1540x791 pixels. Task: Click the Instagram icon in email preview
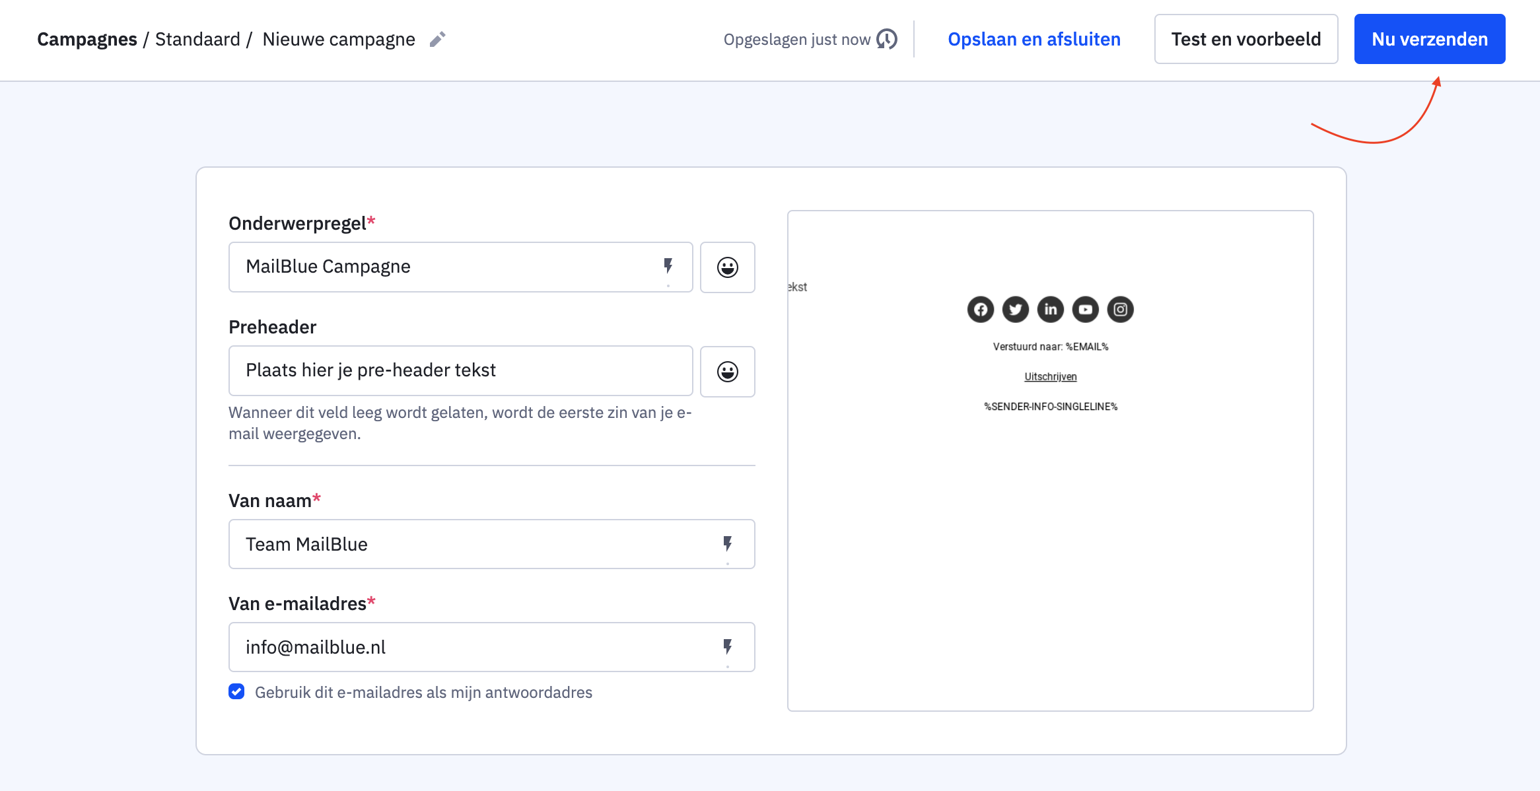pos(1121,309)
